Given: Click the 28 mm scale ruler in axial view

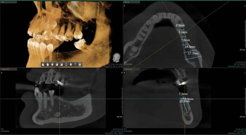Looking at the screenshot, I should coord(242,49).
